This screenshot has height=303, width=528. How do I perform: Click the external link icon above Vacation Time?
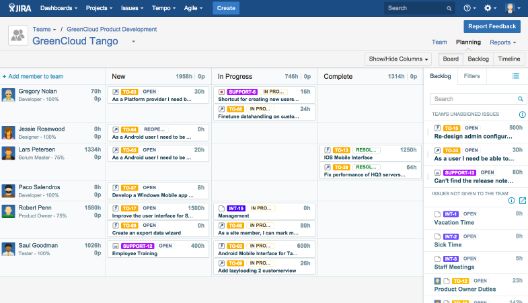523,201
